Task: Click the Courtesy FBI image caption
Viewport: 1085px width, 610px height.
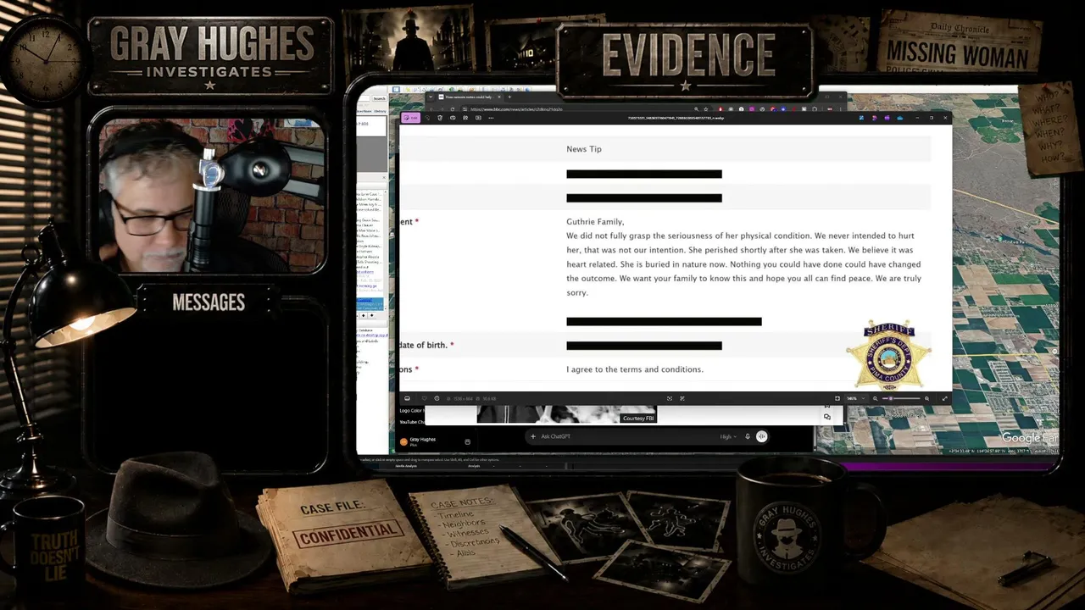Action: tap(638, 419)
